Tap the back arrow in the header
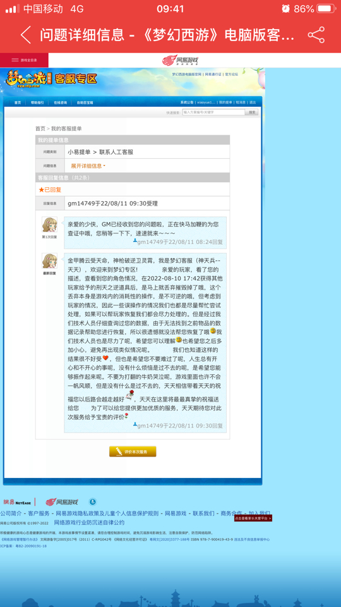The height and width of the screenshot is (607, 341). coord(26,35)
